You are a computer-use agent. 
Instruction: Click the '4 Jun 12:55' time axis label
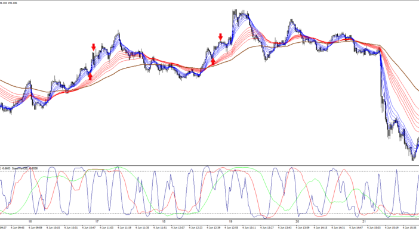coord(232,228)
